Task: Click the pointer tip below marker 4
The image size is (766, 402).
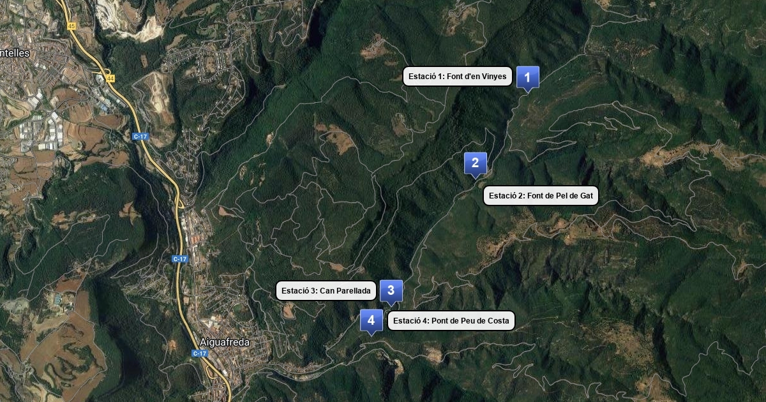Action: point(371,334)
